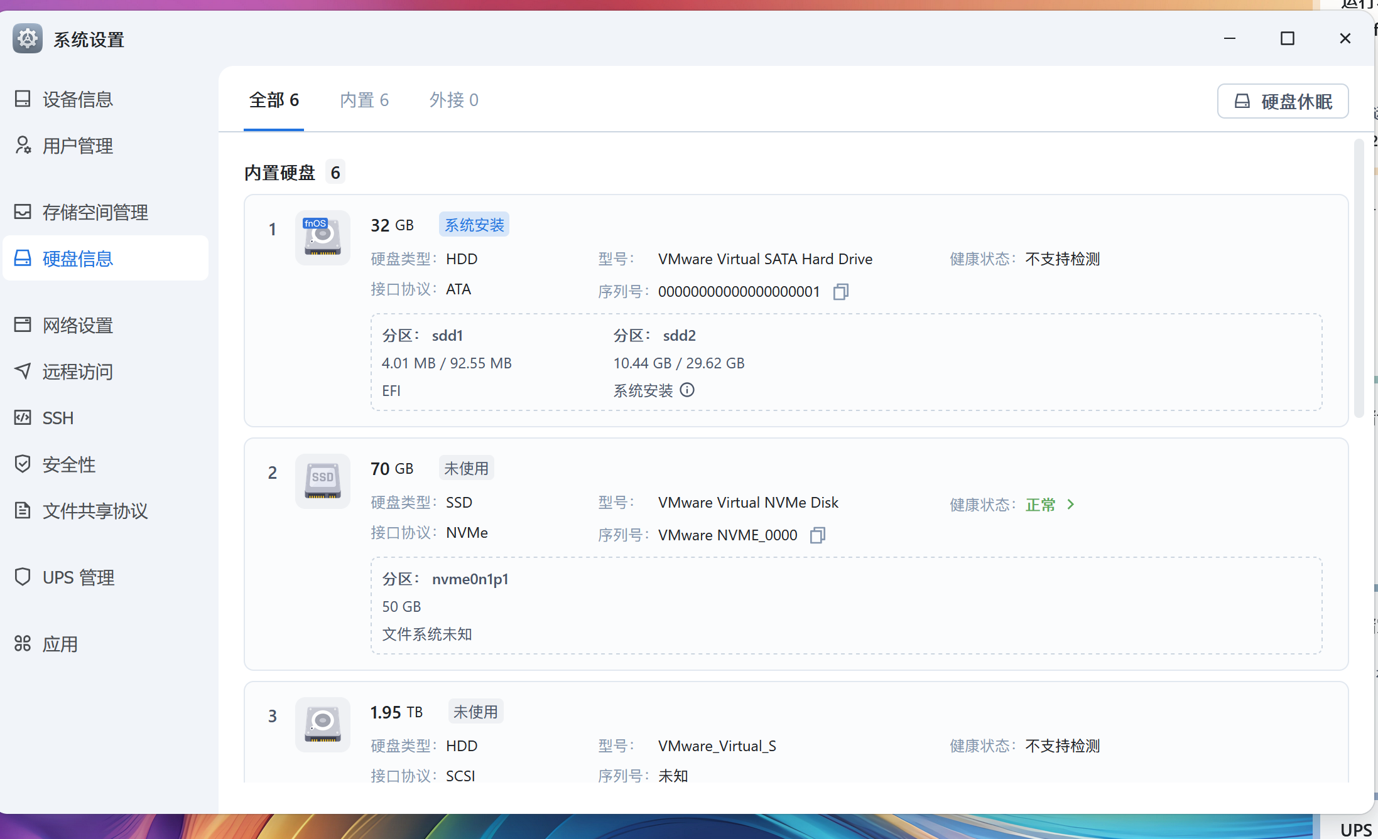Click the vertical scrollbar of disk list
This screenshot has width=1378, height=839.
click(x=1359, y=279)
